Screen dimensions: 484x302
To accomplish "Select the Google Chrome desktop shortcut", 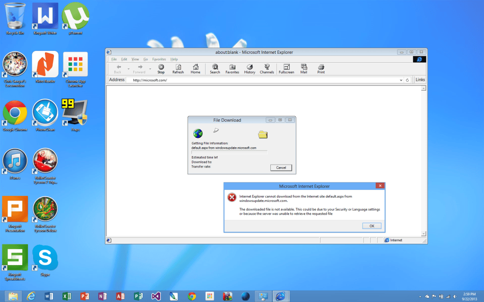I will coord(15,116).
